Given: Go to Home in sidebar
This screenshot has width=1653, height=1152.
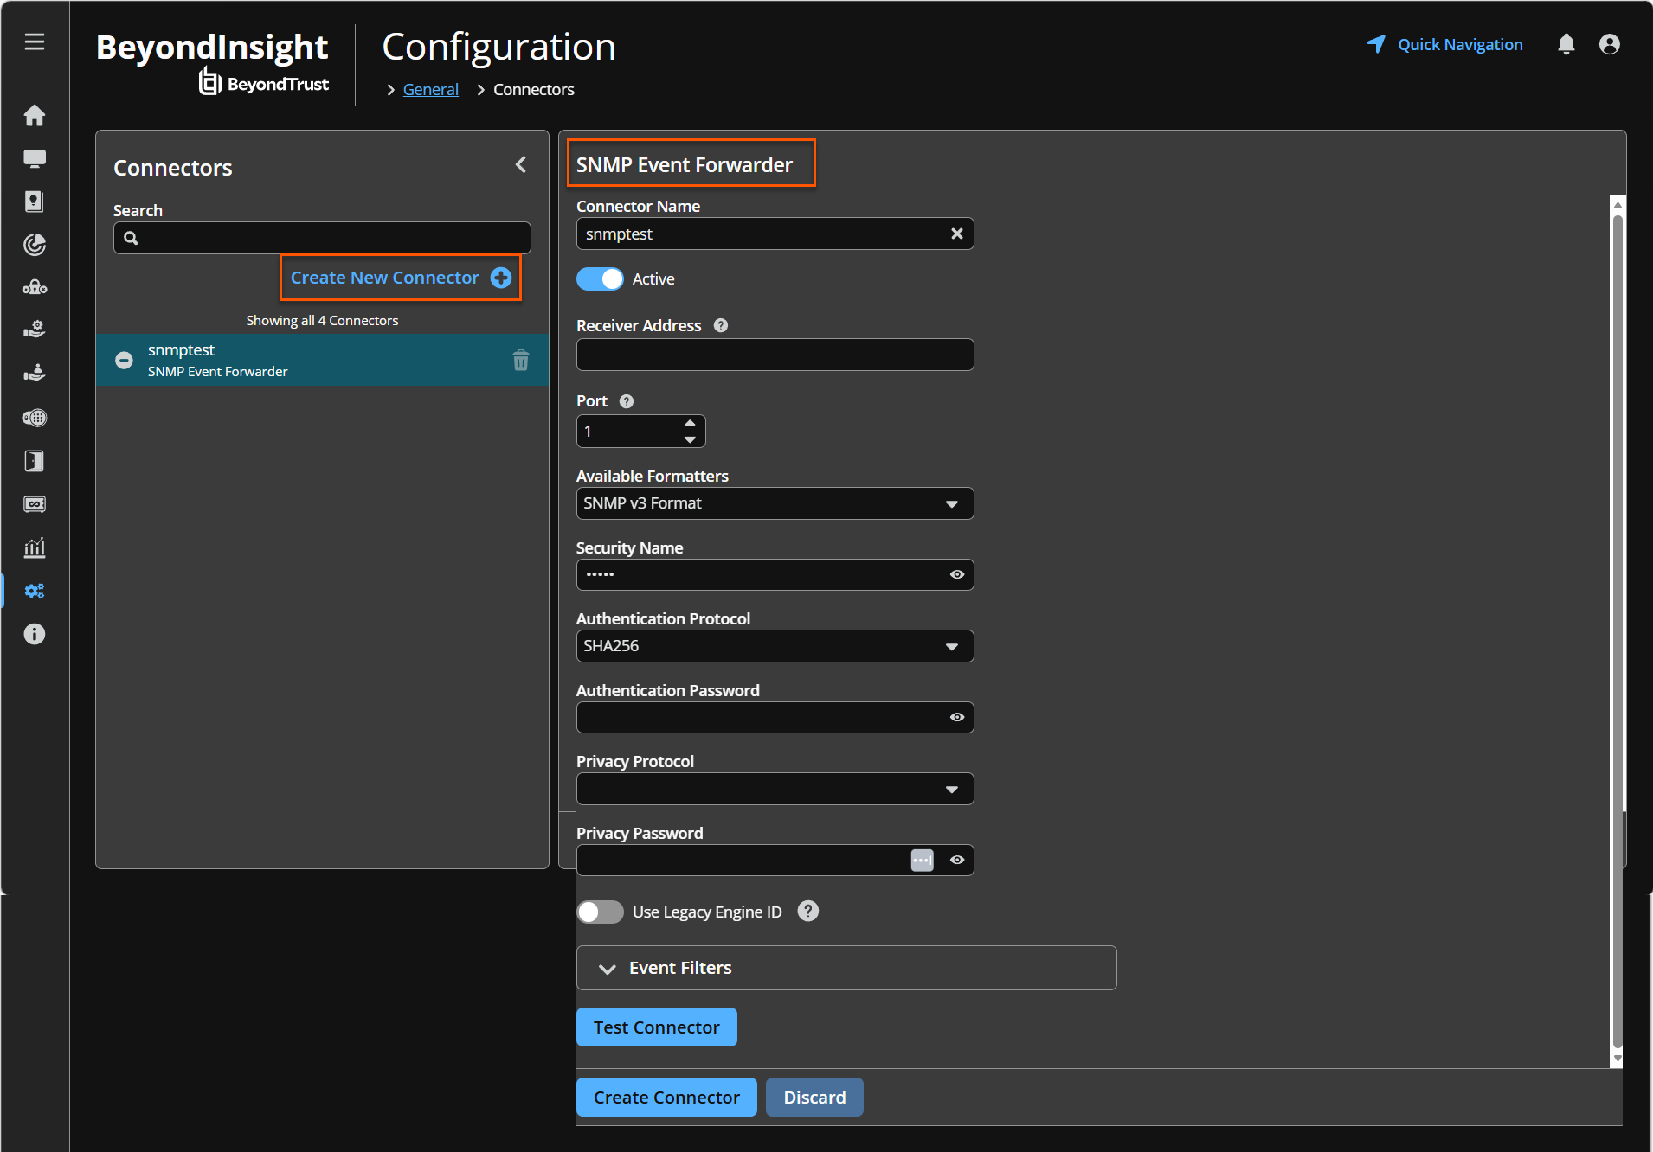Looking at the screenshot, I should (x=35, y=115).
